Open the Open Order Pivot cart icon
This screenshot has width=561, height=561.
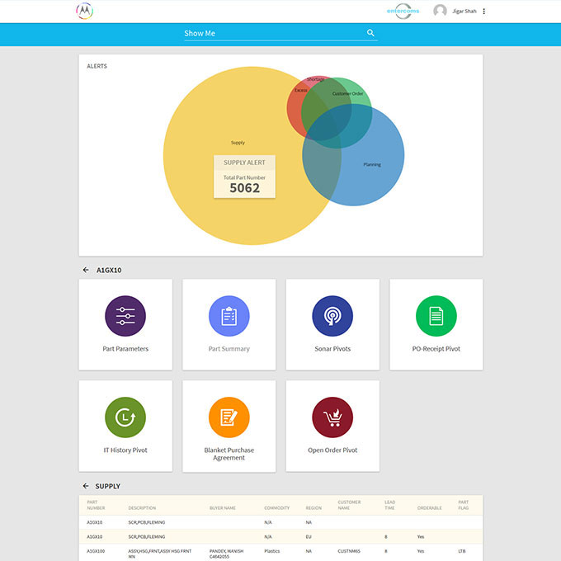pos(332,417)
